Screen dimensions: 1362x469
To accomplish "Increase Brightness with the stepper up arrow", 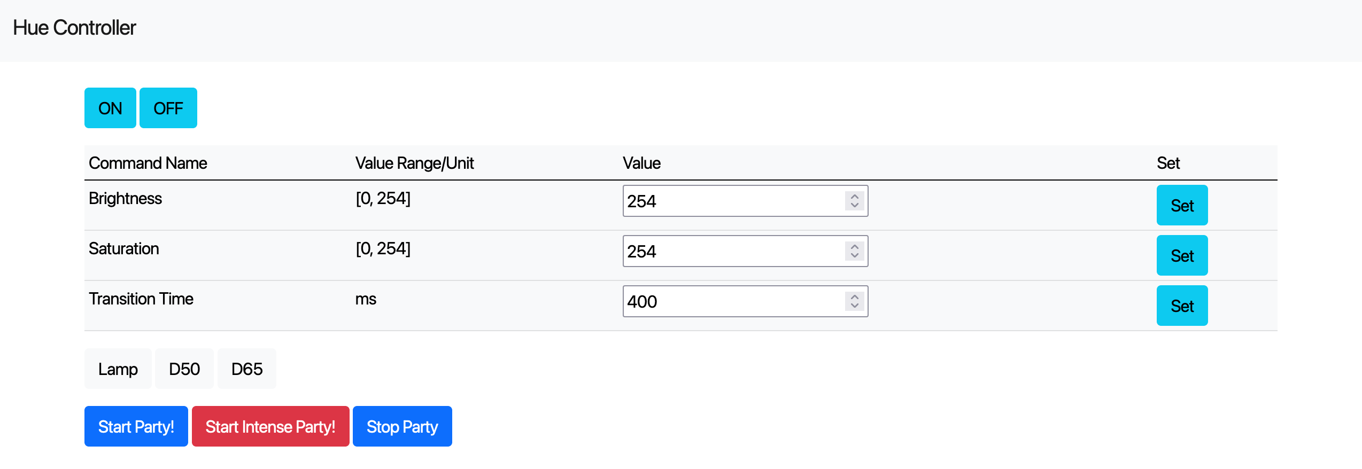I will click(x=855, y=197).
